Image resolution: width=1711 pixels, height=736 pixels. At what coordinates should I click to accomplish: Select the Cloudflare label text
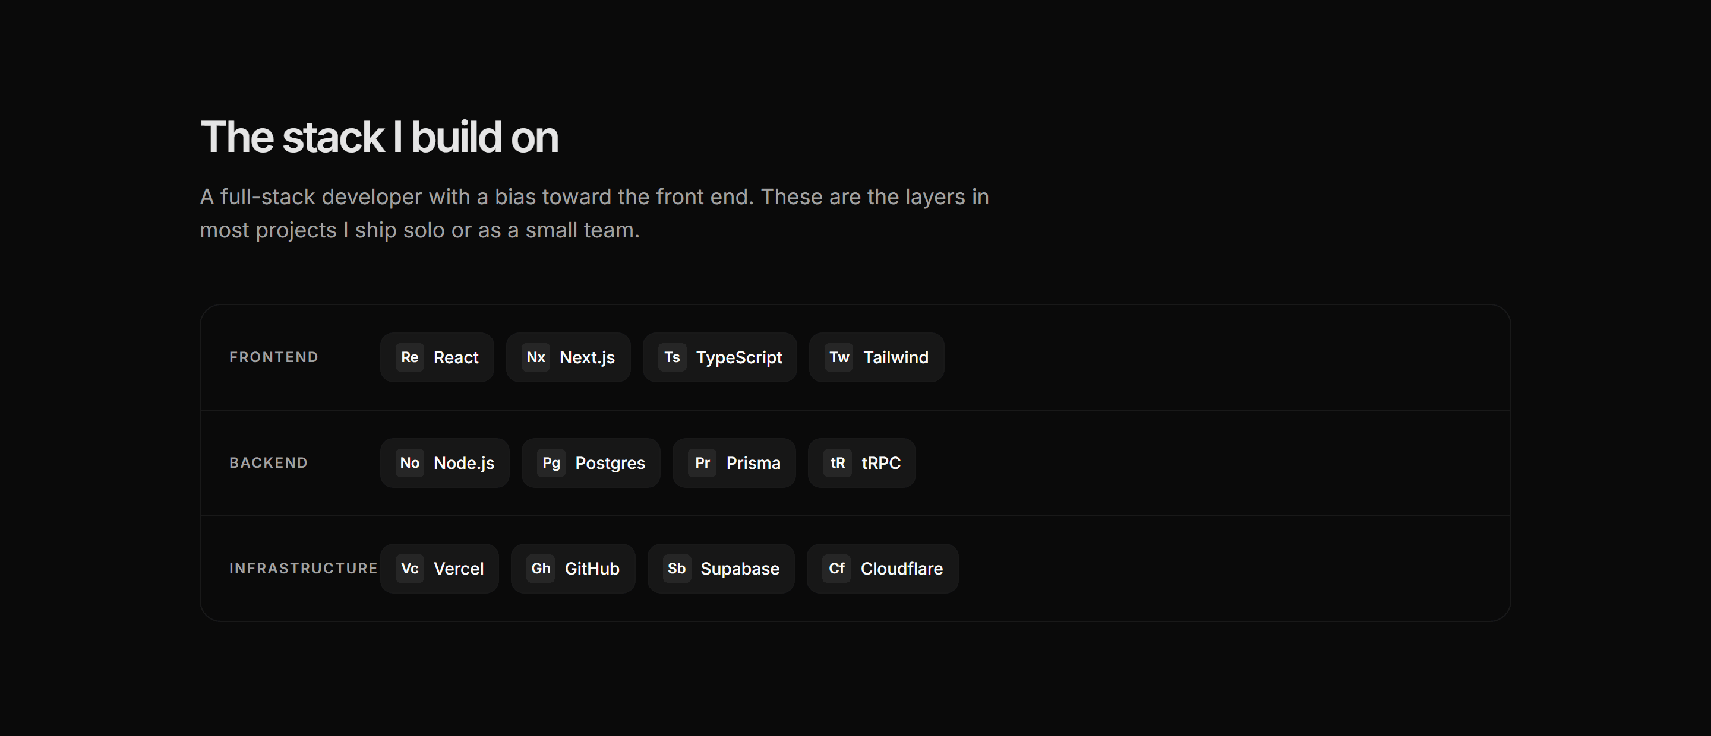coord(902,569)
